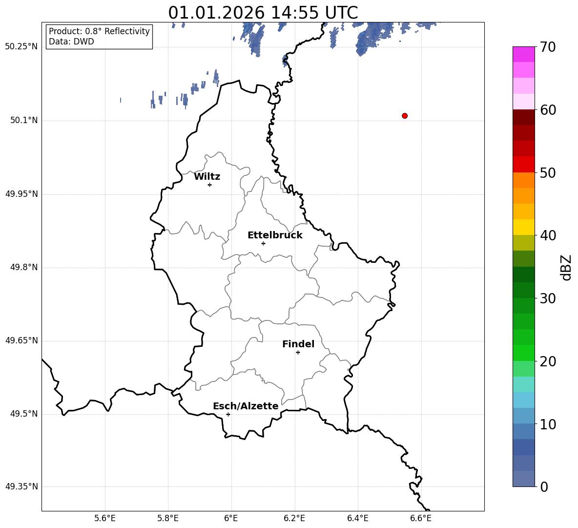Click the 6°E longitude label
The width and height of the screenshot is (578, 528).
pyautogui.click(x=231, y=518)
